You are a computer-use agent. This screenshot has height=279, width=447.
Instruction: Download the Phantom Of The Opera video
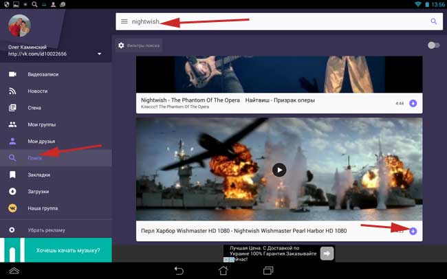coord(413,103)
